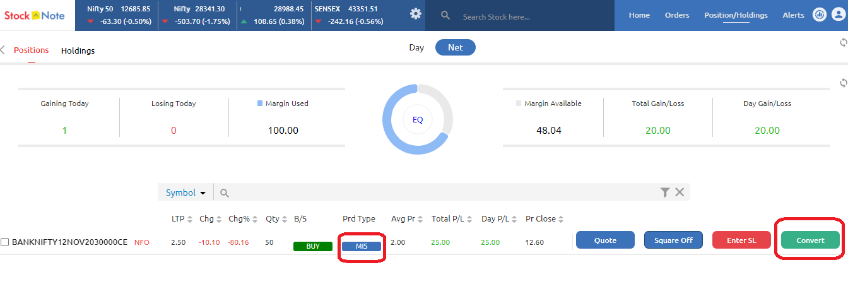Go back using the left chevron near Positions
The width and height of the screenshot is (848, 284).
(x=3, y=50)
